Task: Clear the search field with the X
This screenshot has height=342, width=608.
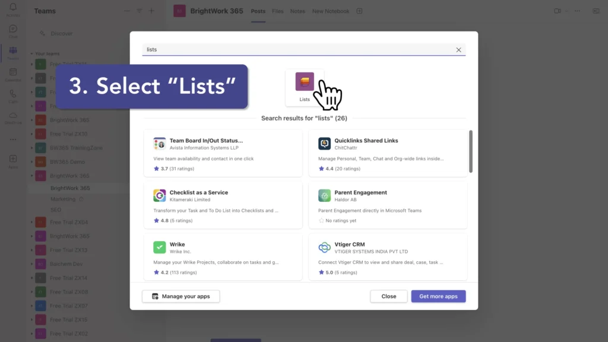Action: (x=458, y=49)
